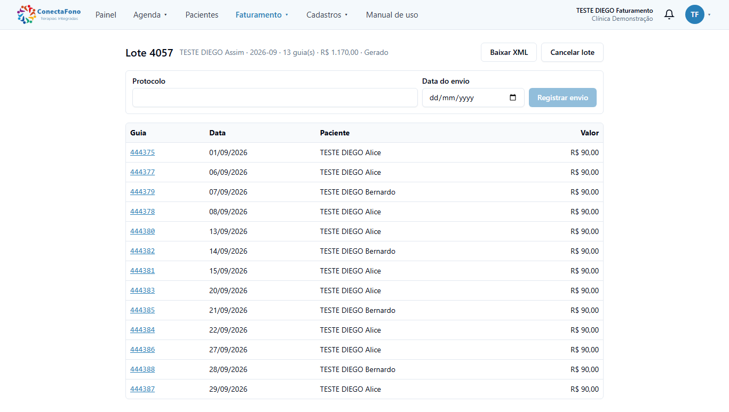Click the date 29/09/2026 cell
This screenshot has width=729, height=412.
click(228, 389)
